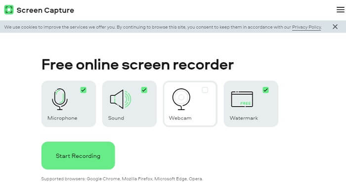This screenshot has width=346, height=195.
Task: Uncheck the Microphone checkbox
Action: pyautogui.click(x=84, y=90)
